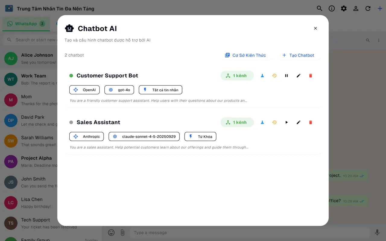Screen dimensions: 386x241
Task: Click the OpenAI provider chip
Action: [84, 90]
